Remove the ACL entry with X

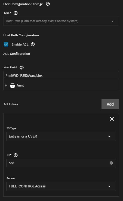[112, 119]
